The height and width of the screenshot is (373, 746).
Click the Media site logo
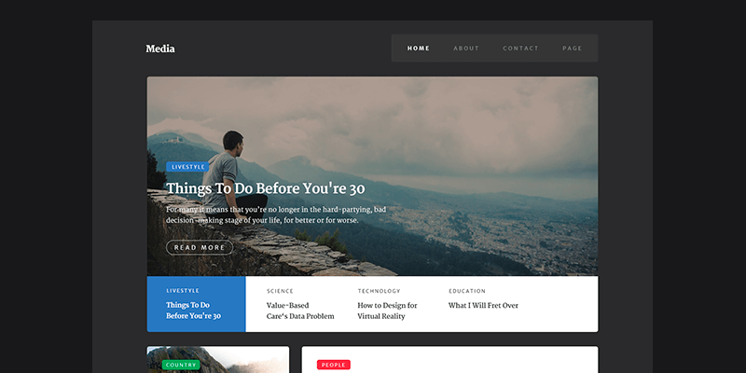click(x=160, y=48)
